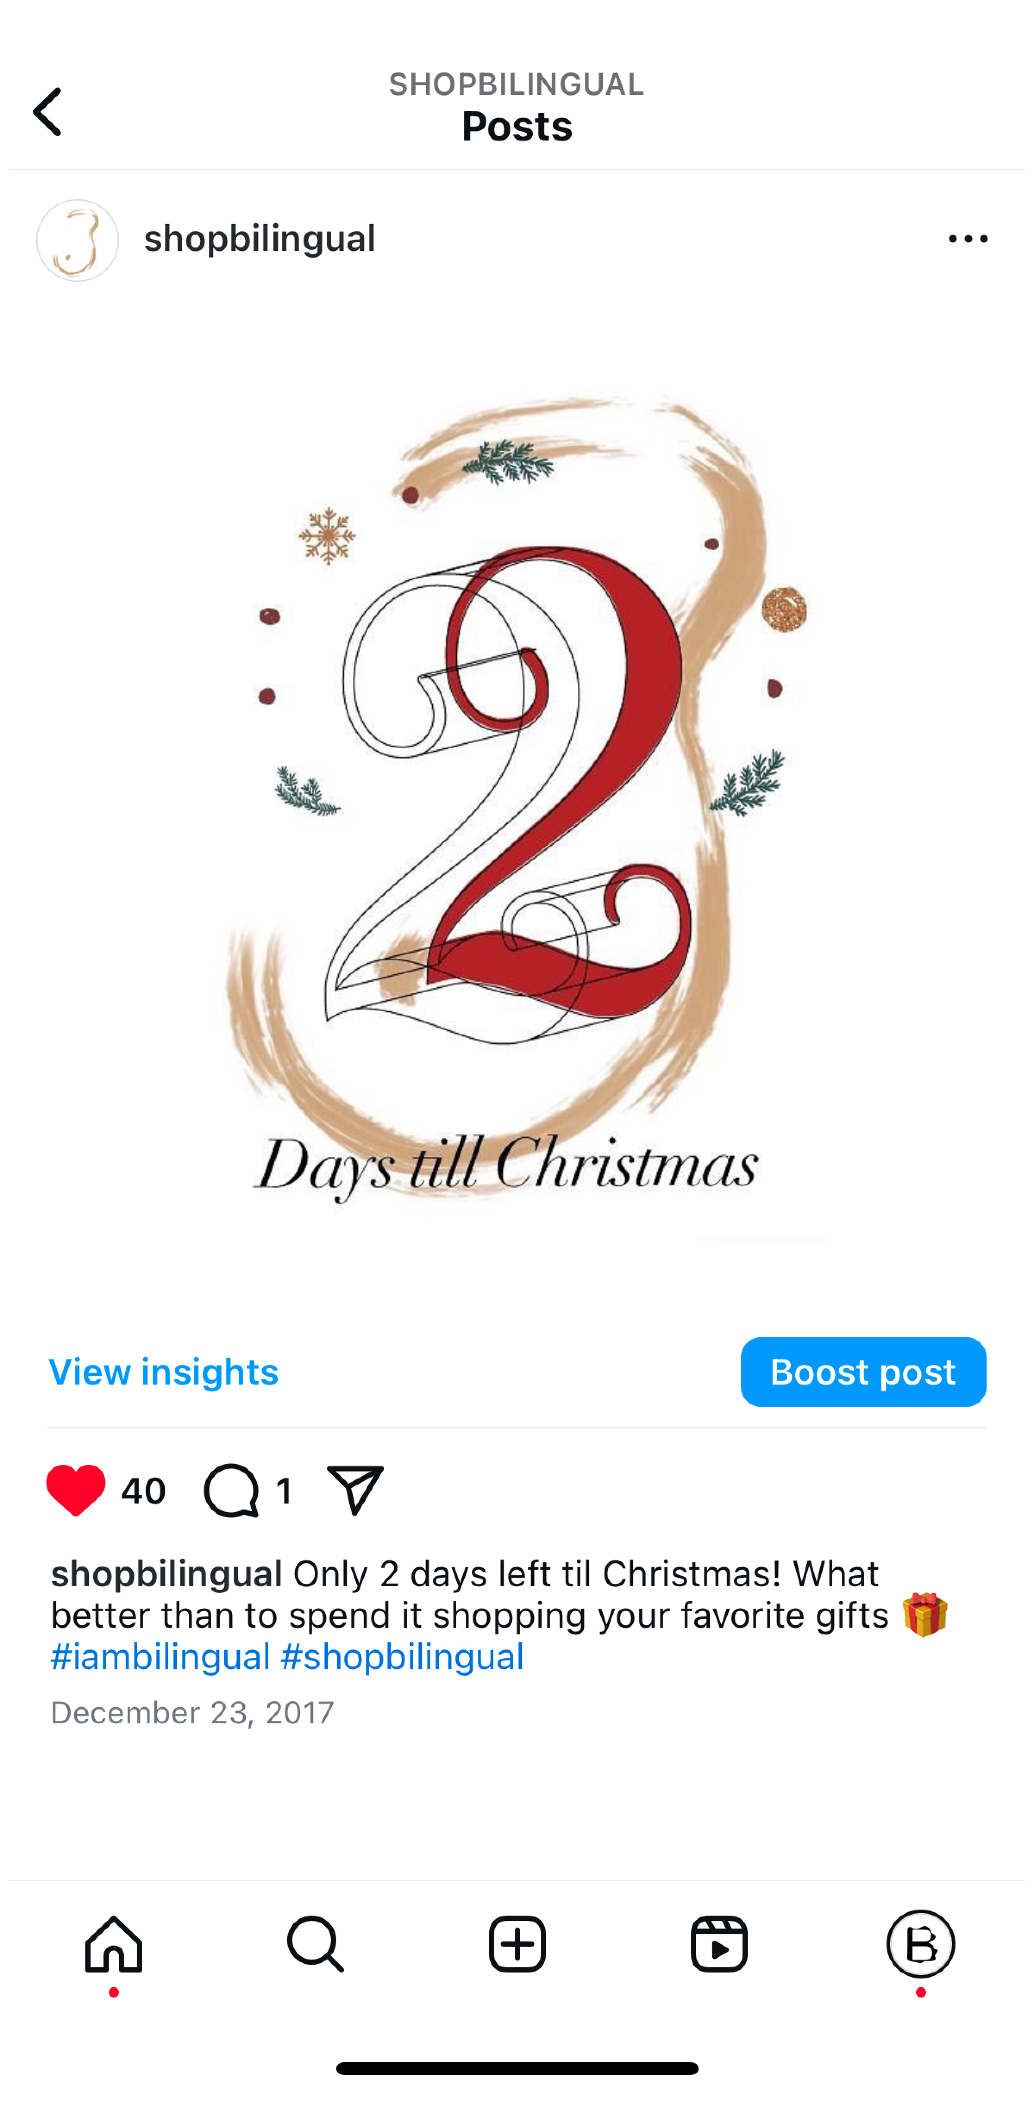Tap the December 23, 2017 timestamp
This screenshot has width=1034, height=2107.
[192, 1713]
